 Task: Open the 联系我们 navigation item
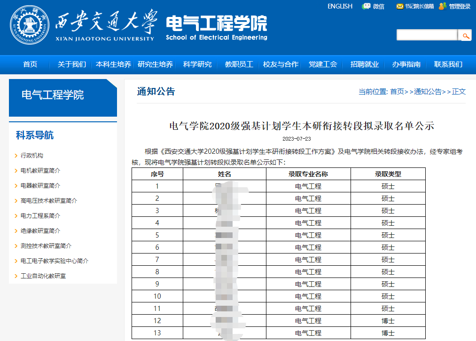[447, 64]
